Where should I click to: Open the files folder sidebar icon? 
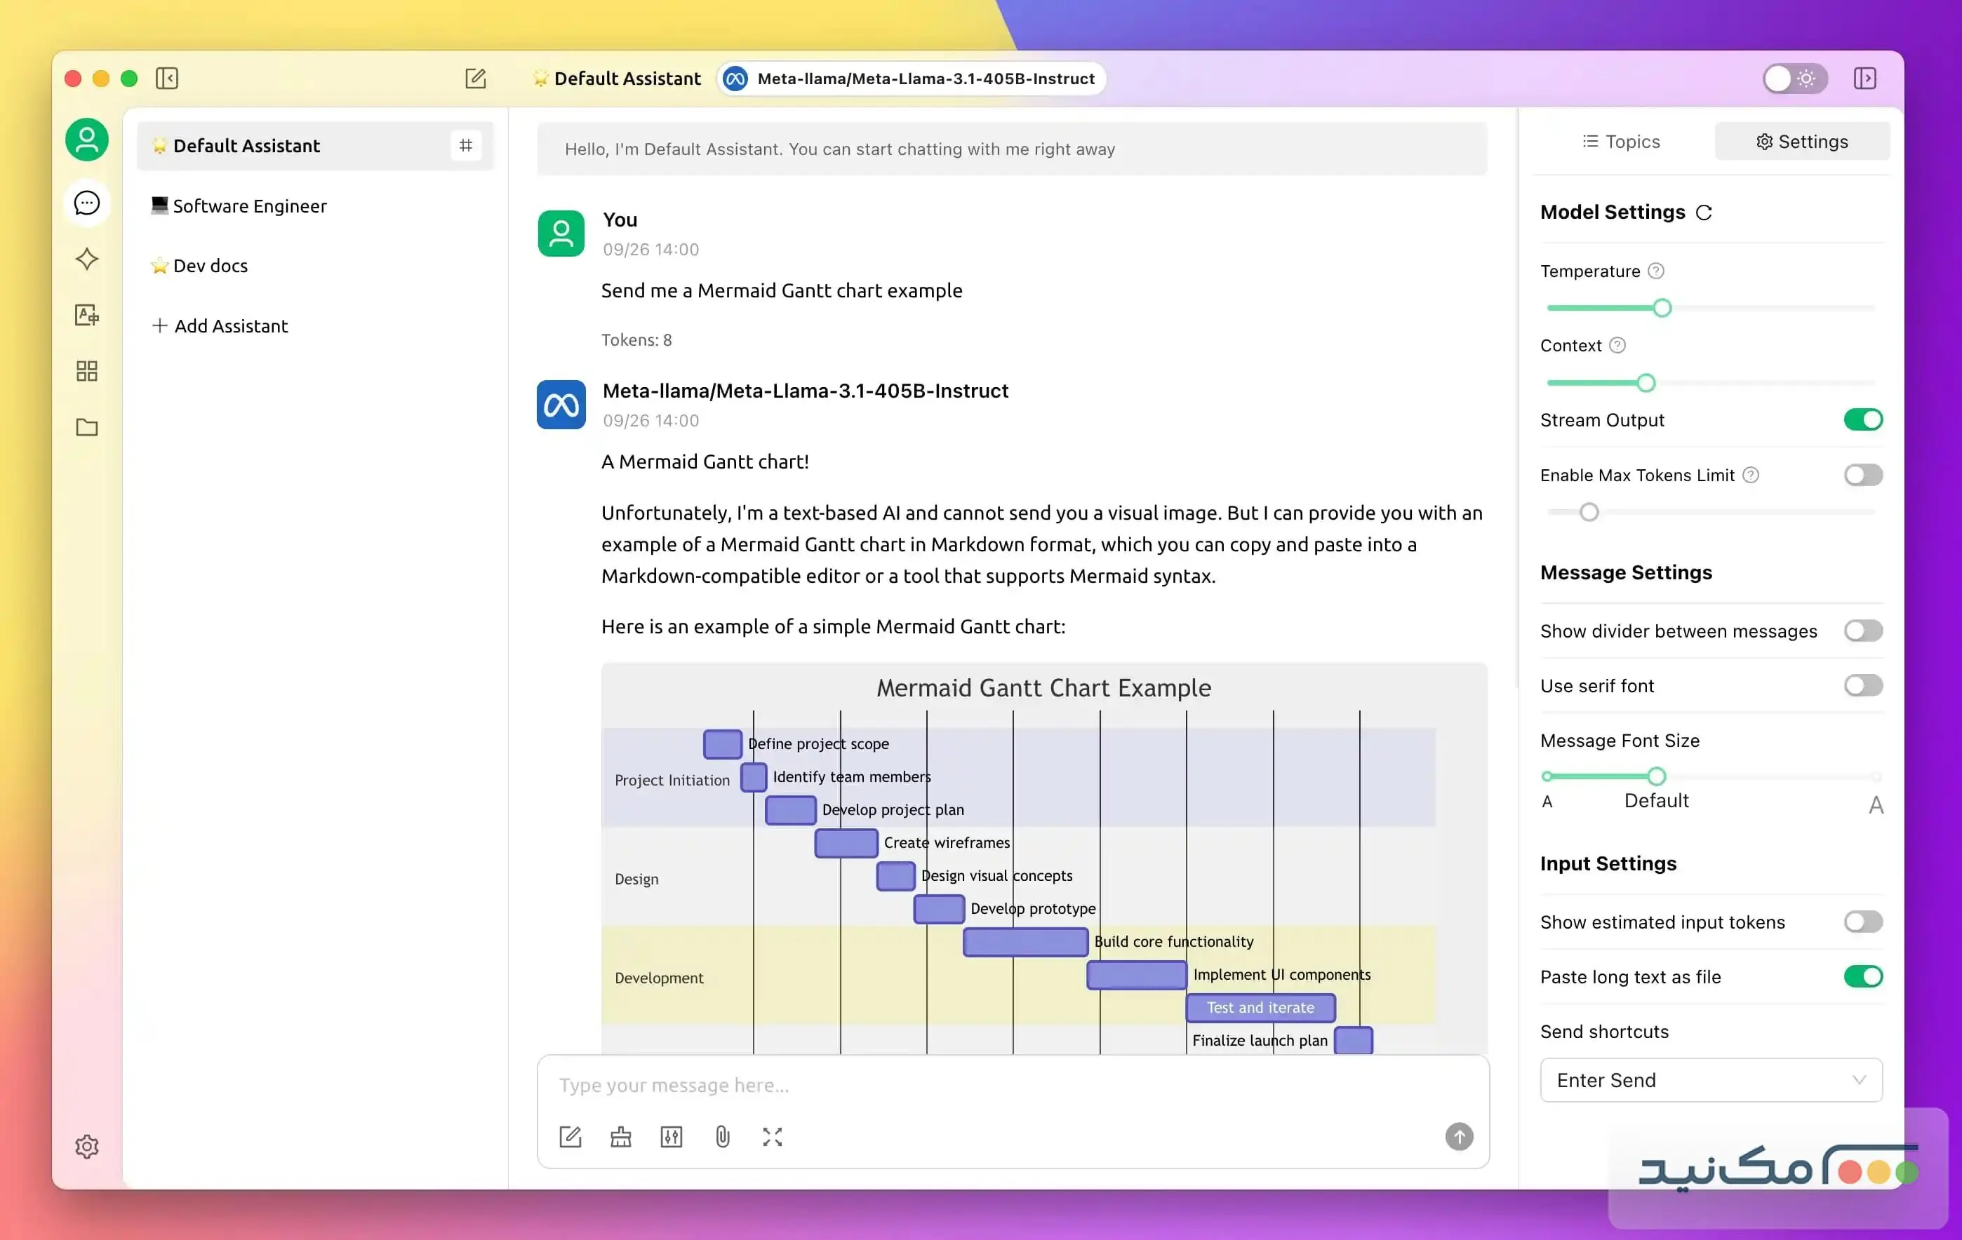86,427
